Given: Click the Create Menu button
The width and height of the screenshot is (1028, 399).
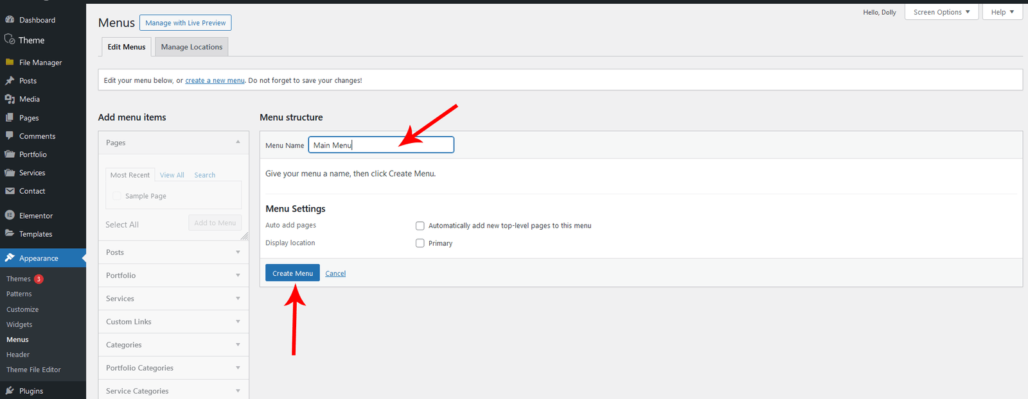Looking at the screenshot, I should [292, 273].
